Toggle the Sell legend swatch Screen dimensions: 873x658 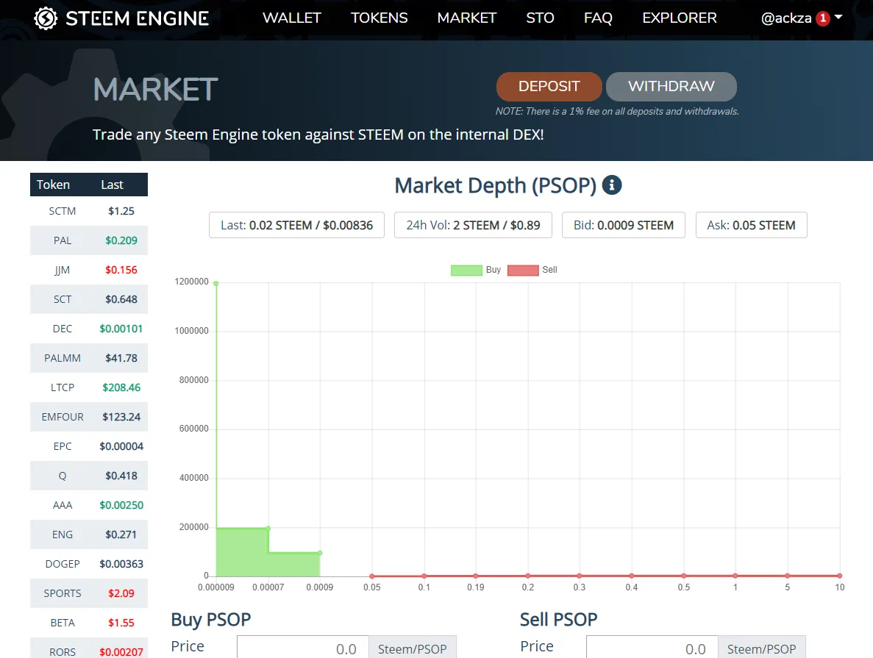click(524, 270)
